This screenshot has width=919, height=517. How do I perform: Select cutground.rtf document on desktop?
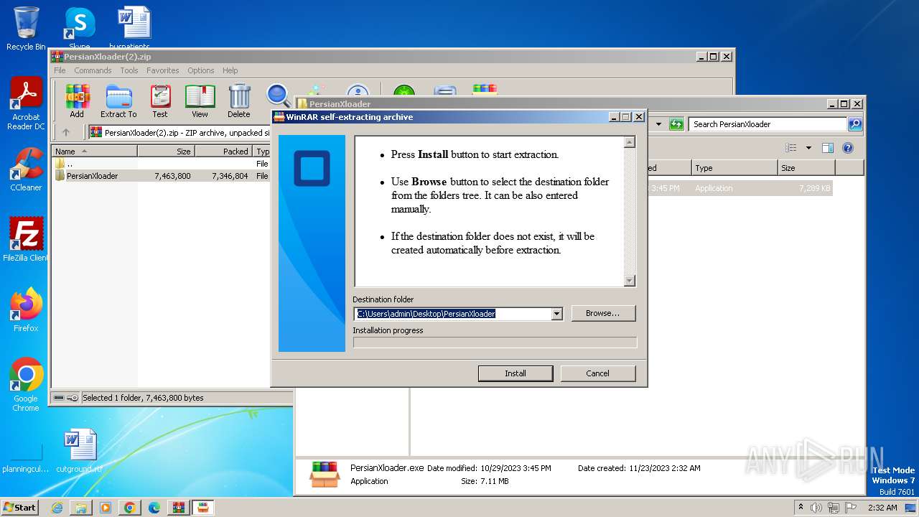point(80,451)
